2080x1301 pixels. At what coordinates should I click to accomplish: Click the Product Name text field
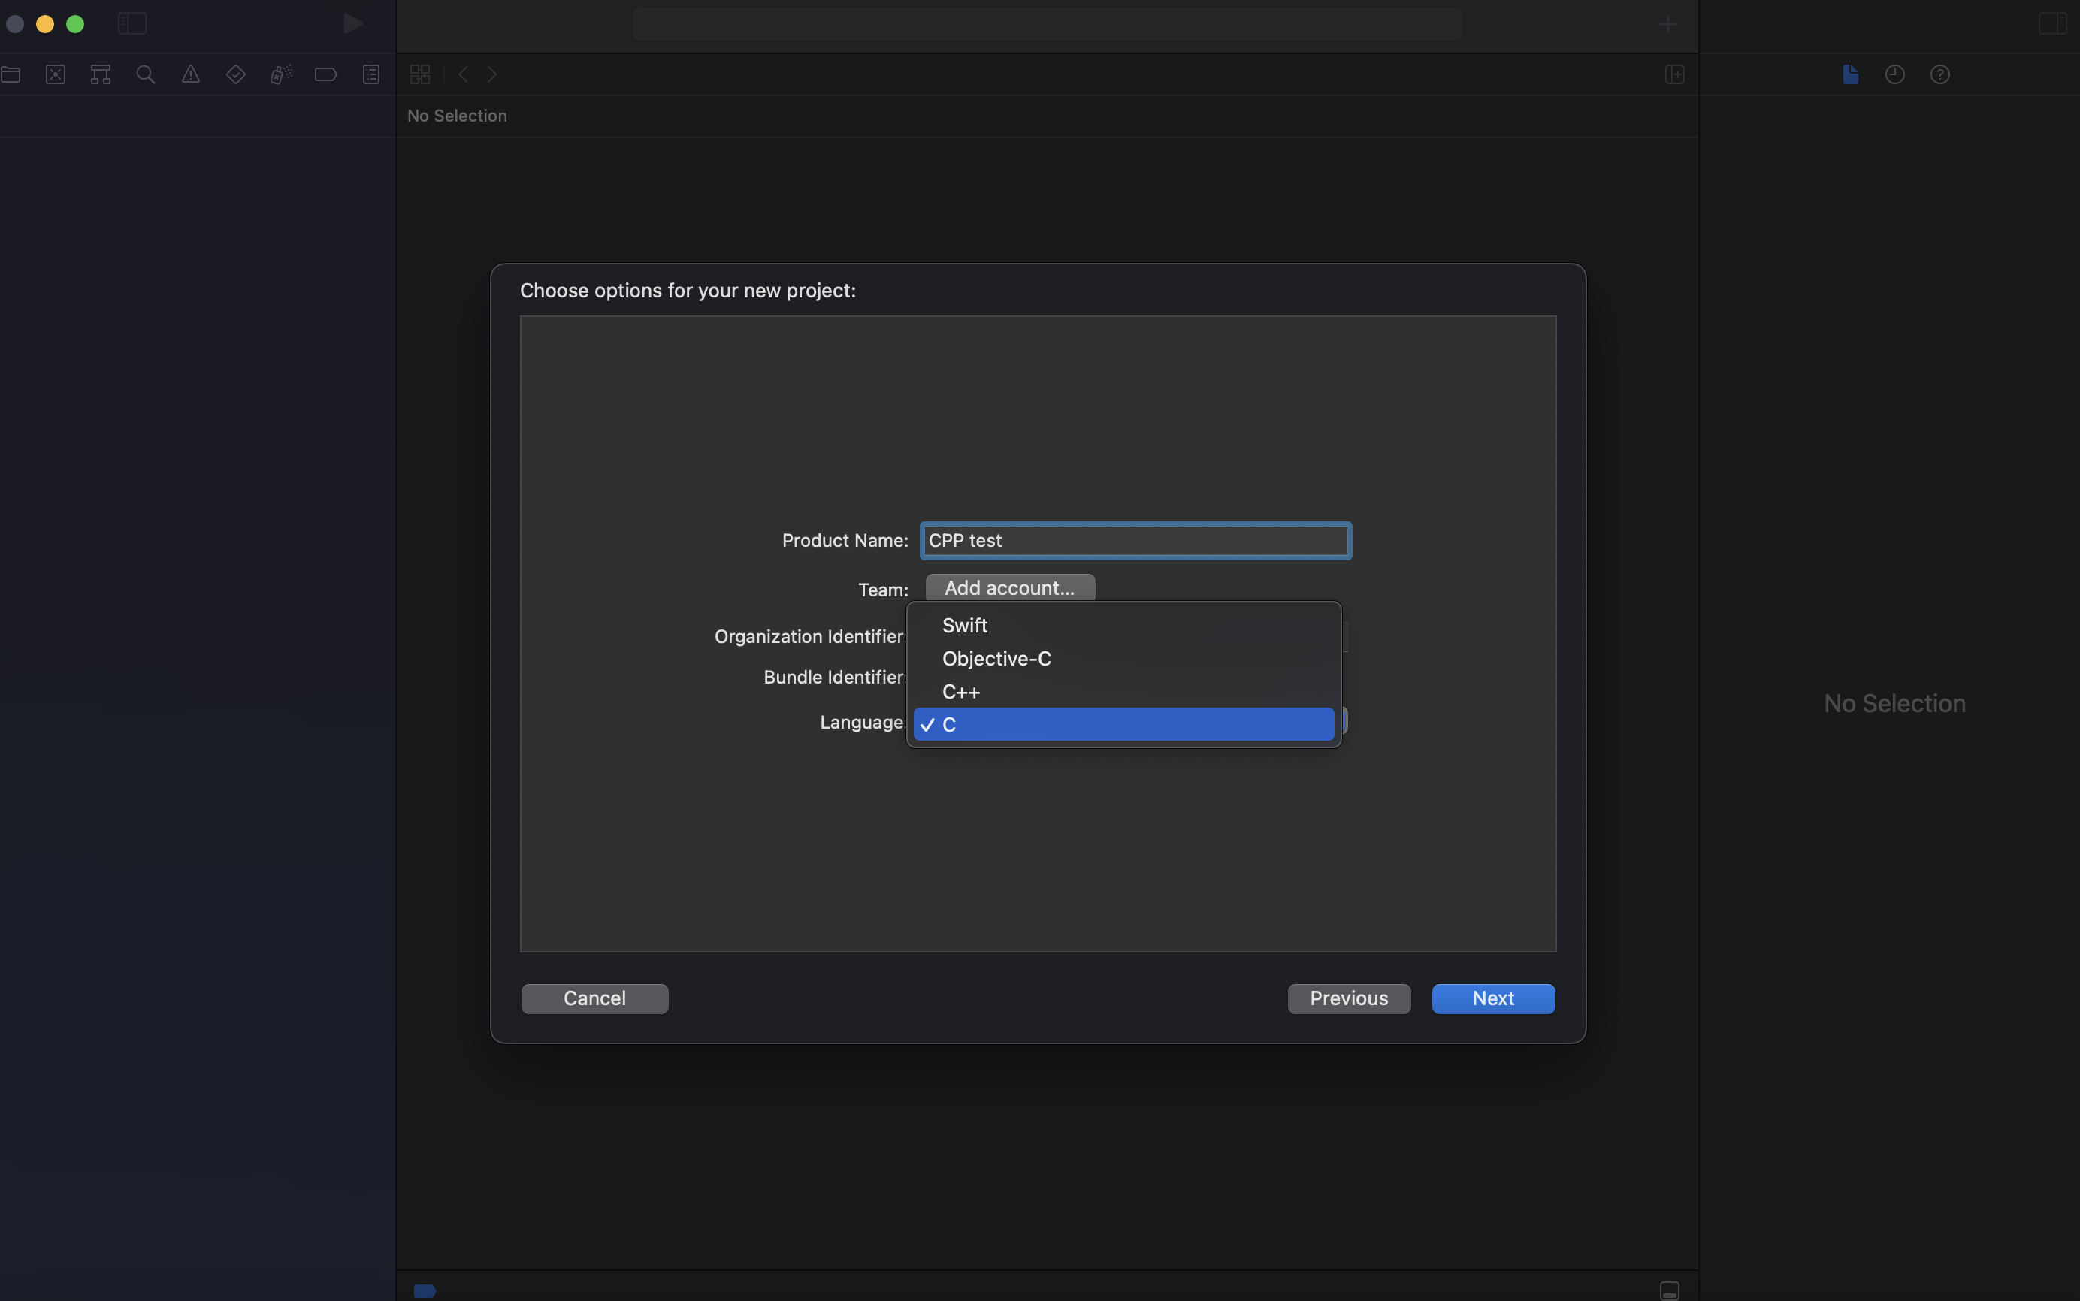1134,540
